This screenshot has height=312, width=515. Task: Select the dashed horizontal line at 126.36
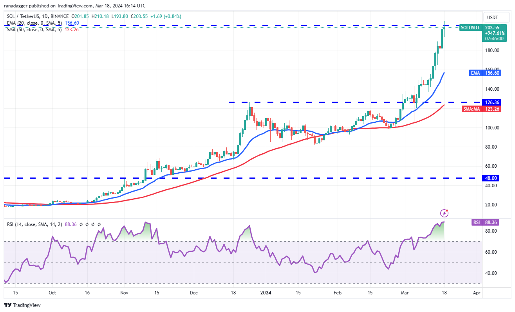tap(354, 102)
